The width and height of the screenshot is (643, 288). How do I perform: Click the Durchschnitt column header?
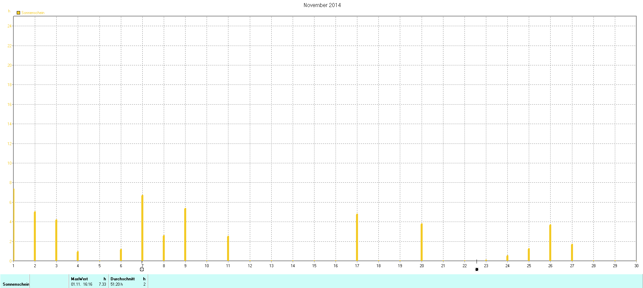(x=123, y=279)
